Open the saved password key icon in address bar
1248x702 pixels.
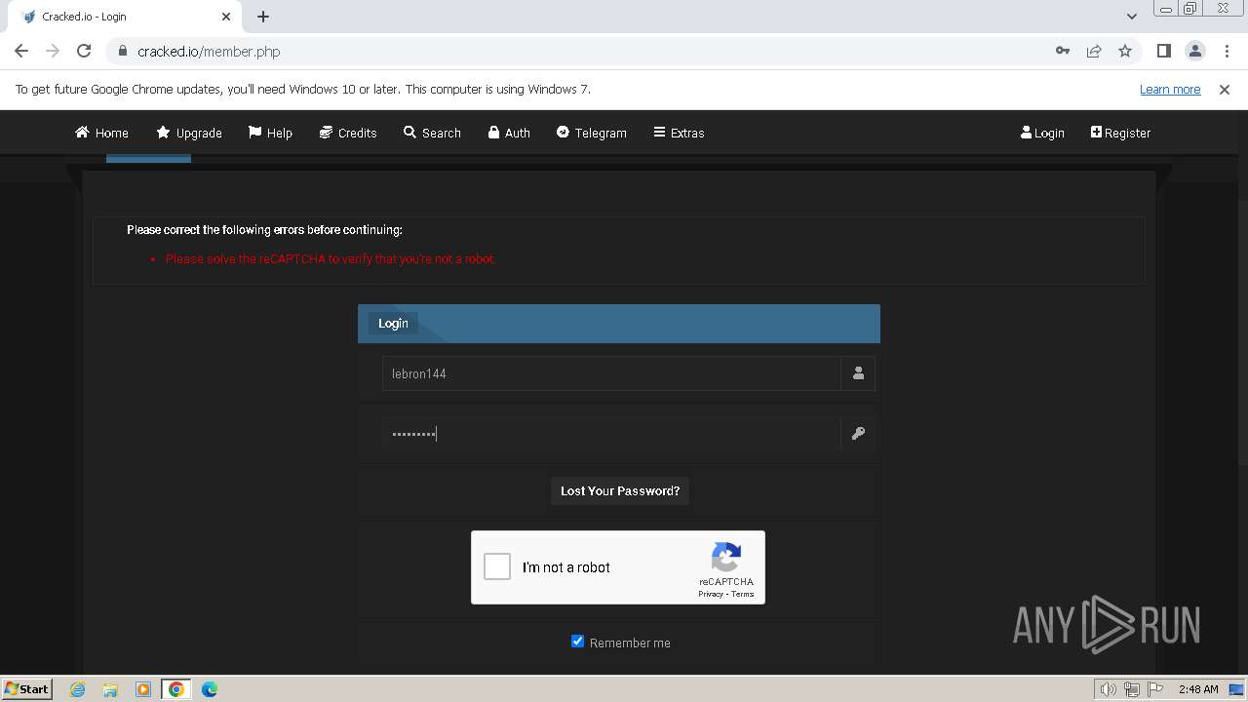point(1063,51)
